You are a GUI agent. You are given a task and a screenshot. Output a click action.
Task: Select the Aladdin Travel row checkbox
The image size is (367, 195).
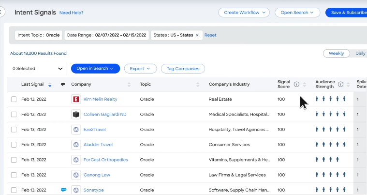[14, 145]
